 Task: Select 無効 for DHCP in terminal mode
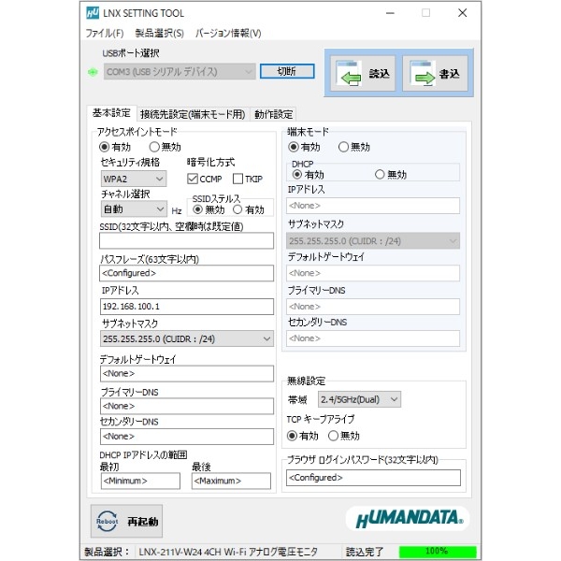(x=380, y=175)
